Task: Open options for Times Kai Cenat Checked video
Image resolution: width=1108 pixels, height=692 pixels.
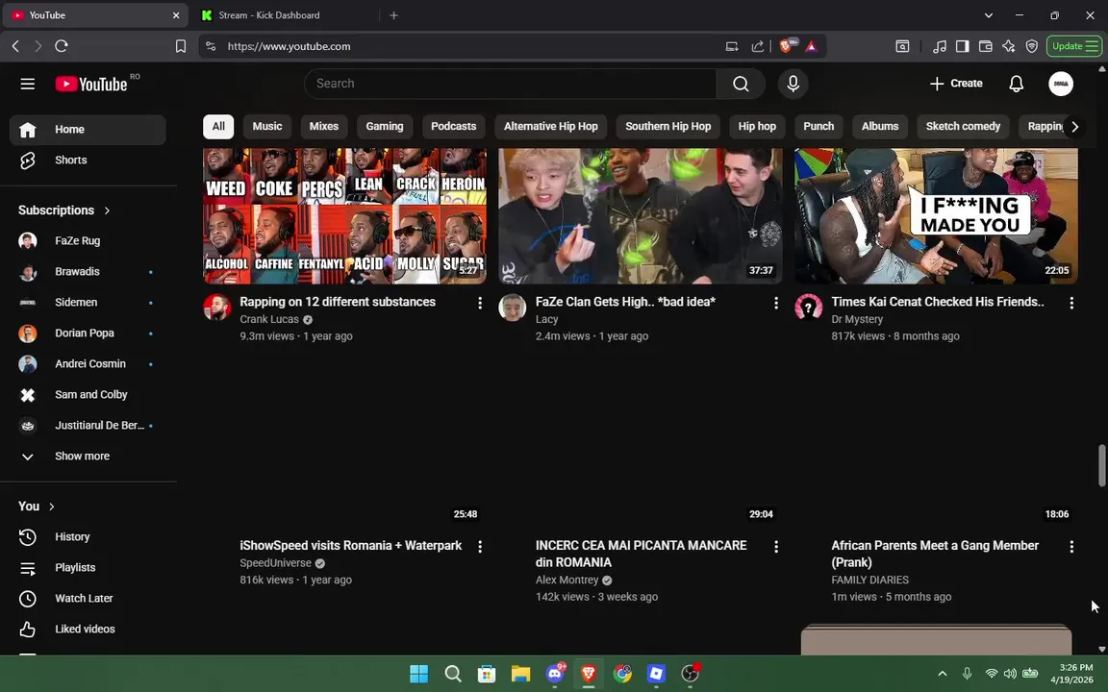Action: (x=1071, y=303)
